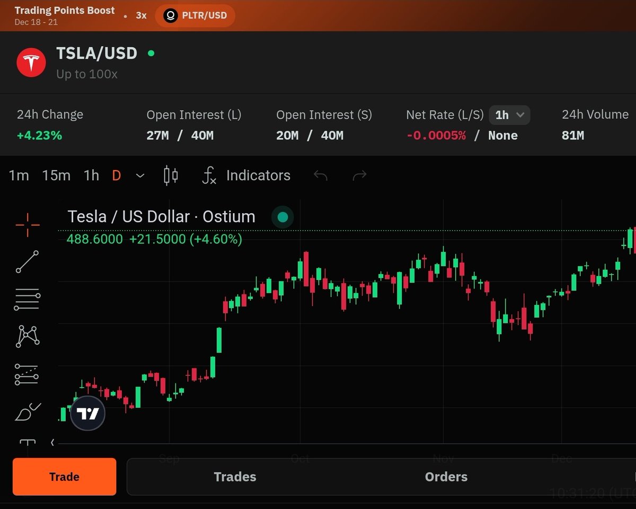Image resolution: width=636 pixels, height=509 pixels.
Task: Redo the chart action
Action: tap(359, 175)
